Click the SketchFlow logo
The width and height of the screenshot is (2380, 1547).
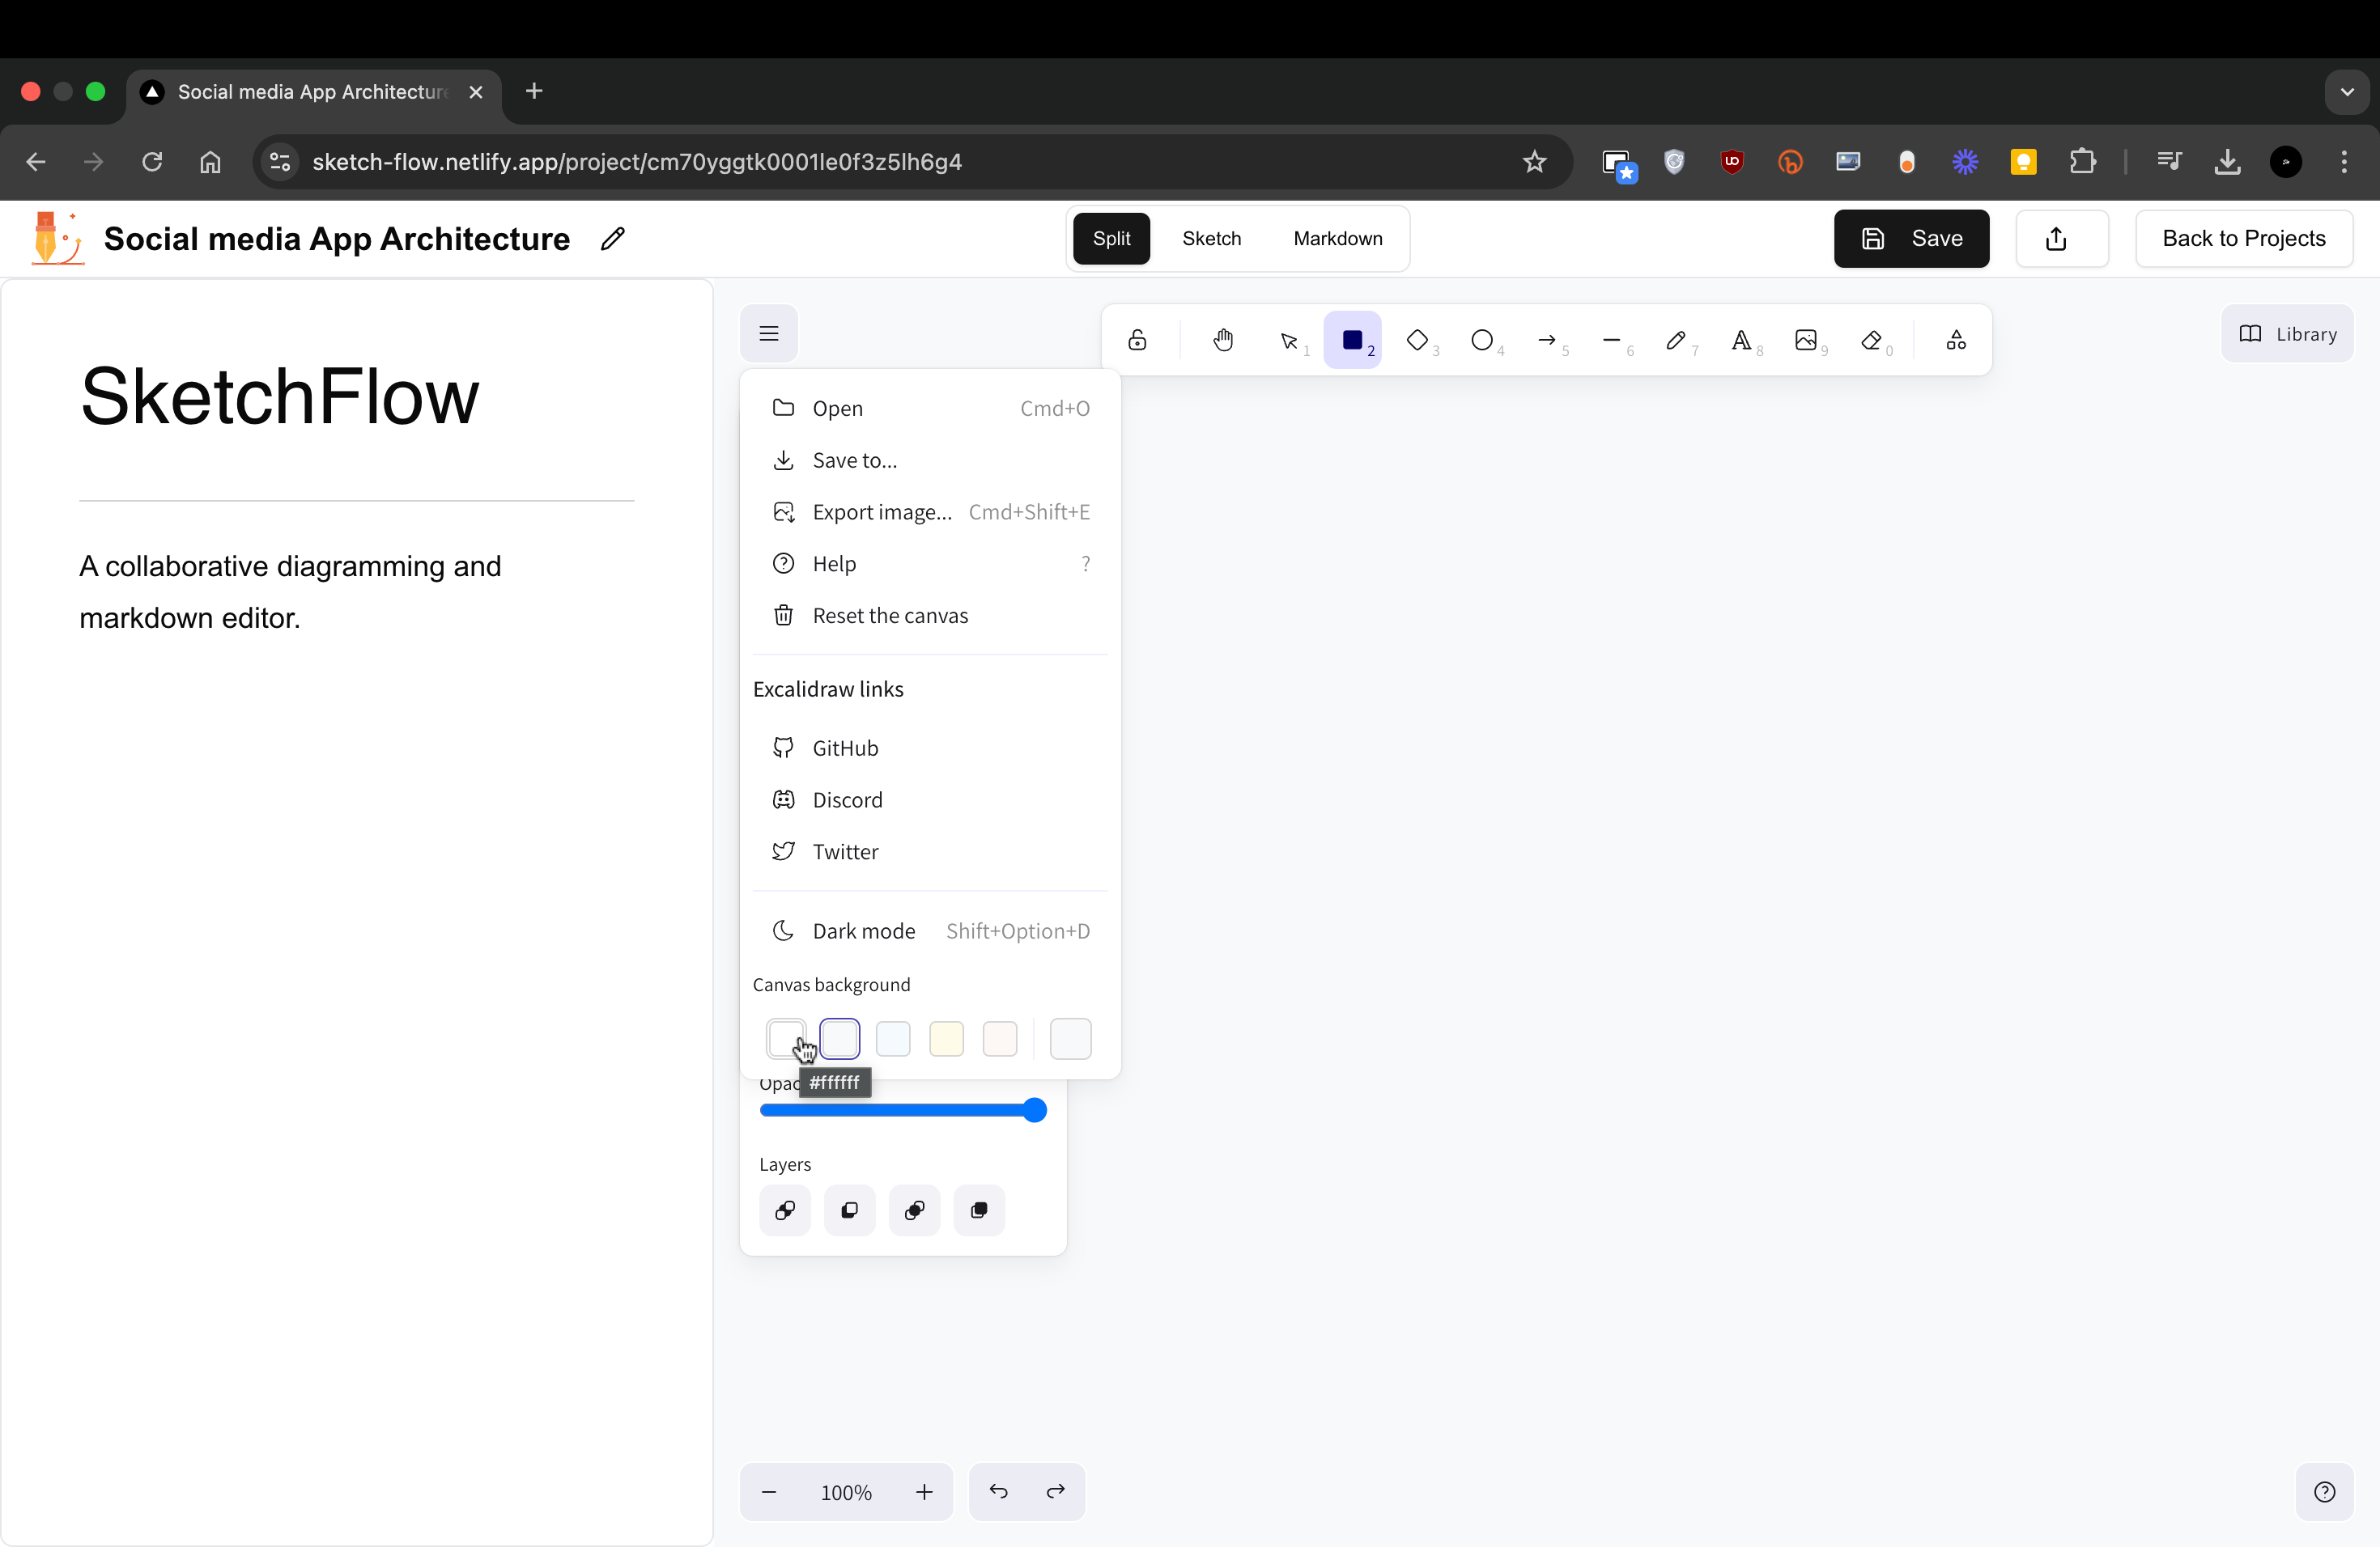coord(57,238)
